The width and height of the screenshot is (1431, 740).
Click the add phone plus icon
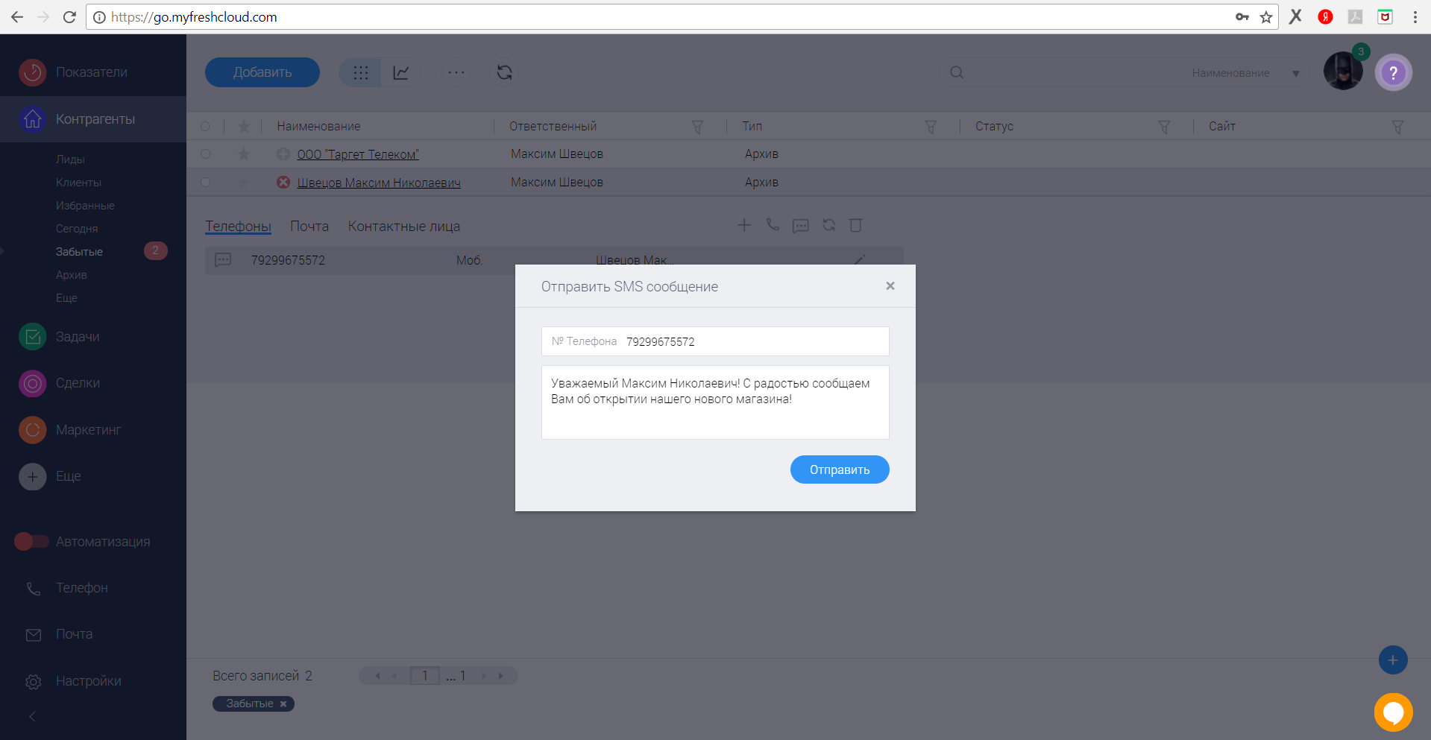pos(744,225)
